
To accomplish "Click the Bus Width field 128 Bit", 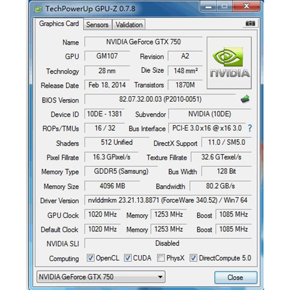I will pos(227,171).
